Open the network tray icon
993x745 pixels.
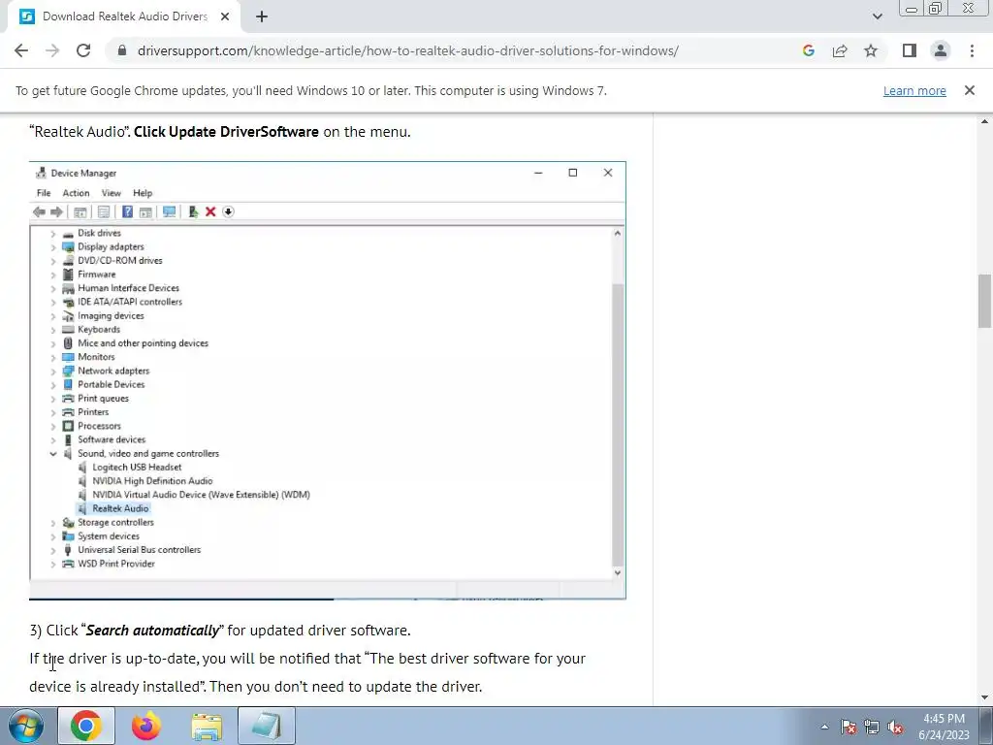coord(872,728)
